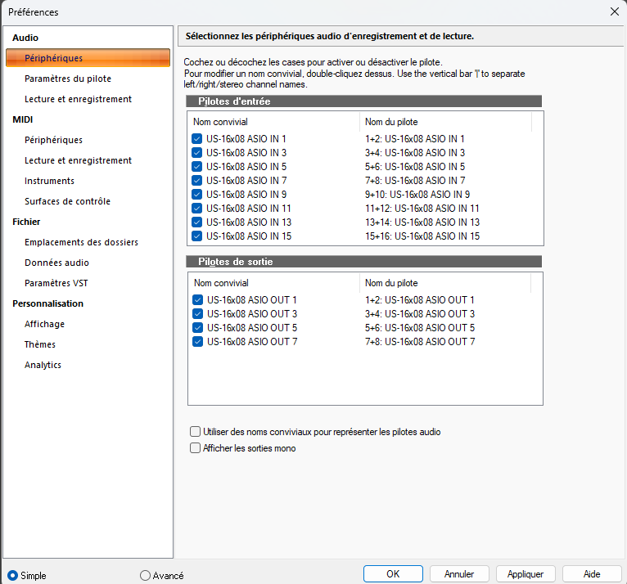Select Surfaces de contrôle in sidebar
The image size is (627, 584).
[x=67, y=201]
